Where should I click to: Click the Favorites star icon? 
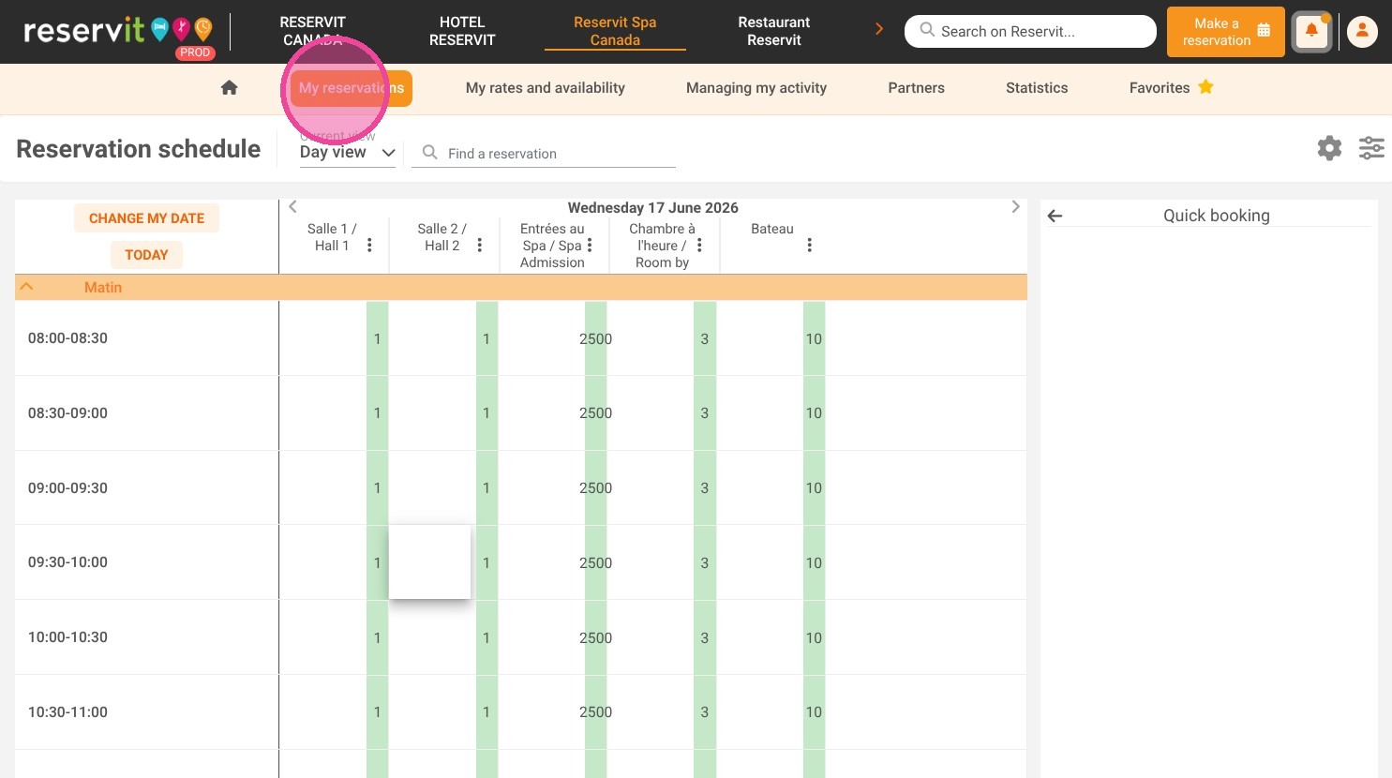click(1205, 87)
